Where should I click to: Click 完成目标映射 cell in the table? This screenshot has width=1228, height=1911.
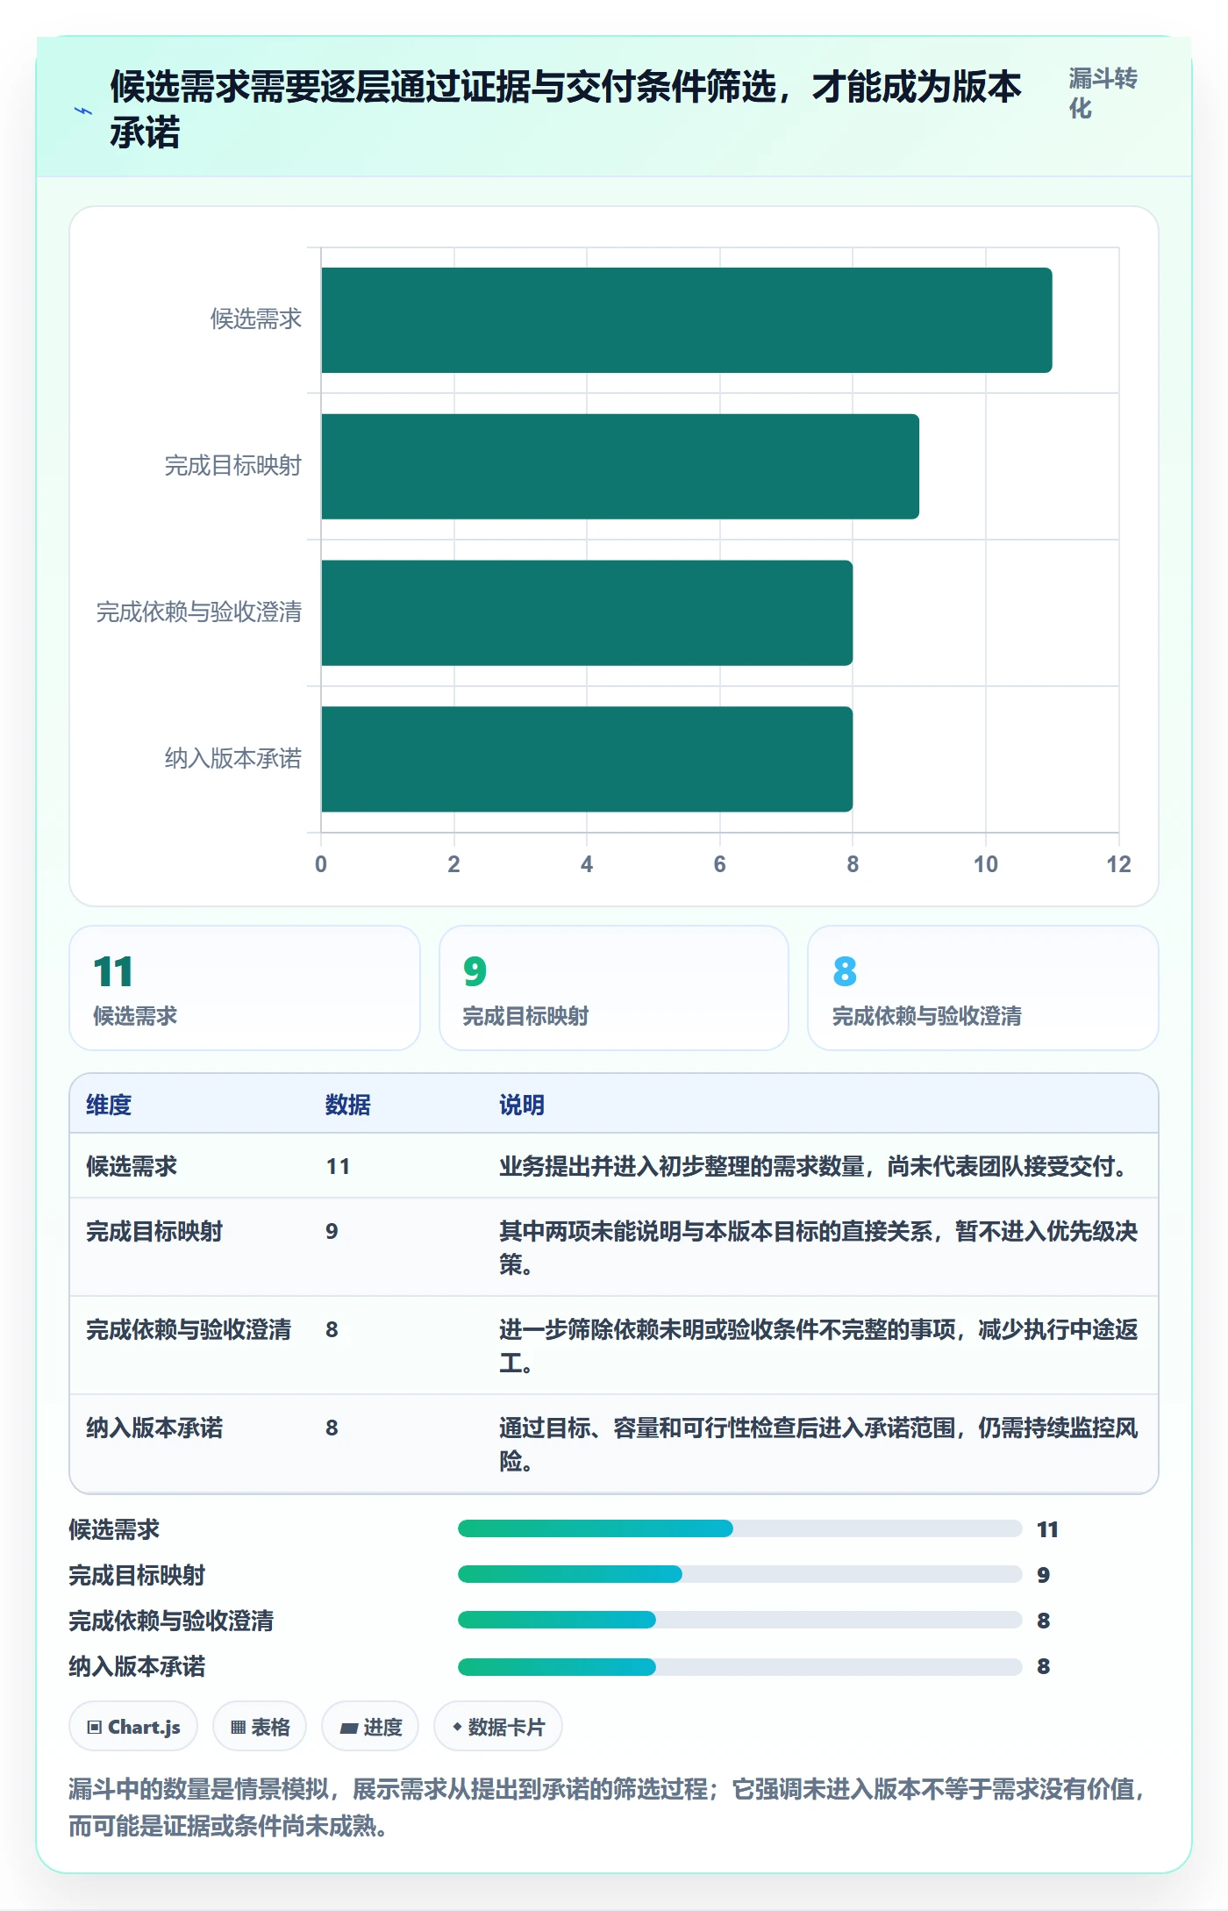(x=154, y=1231)
